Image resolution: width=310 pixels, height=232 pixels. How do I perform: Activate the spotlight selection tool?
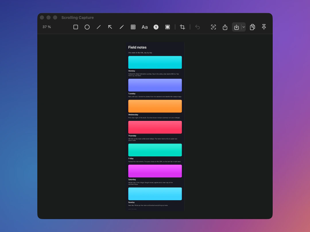(x=167, y=27)
